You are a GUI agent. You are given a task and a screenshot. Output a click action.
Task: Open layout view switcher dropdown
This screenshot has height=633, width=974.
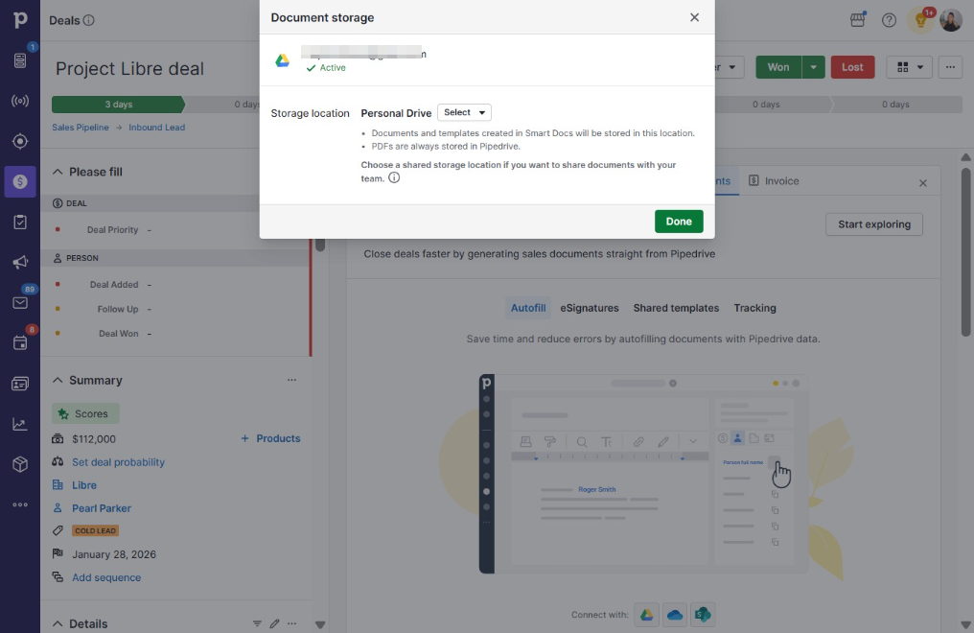(910, 67)
